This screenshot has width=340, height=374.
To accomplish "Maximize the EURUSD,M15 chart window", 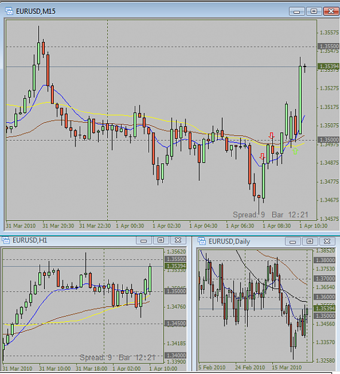I will point(314,11).
